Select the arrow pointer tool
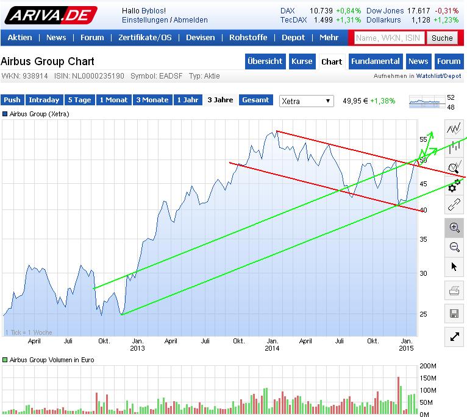The height and width of the screenshot is (417, 467). point(454,267)
